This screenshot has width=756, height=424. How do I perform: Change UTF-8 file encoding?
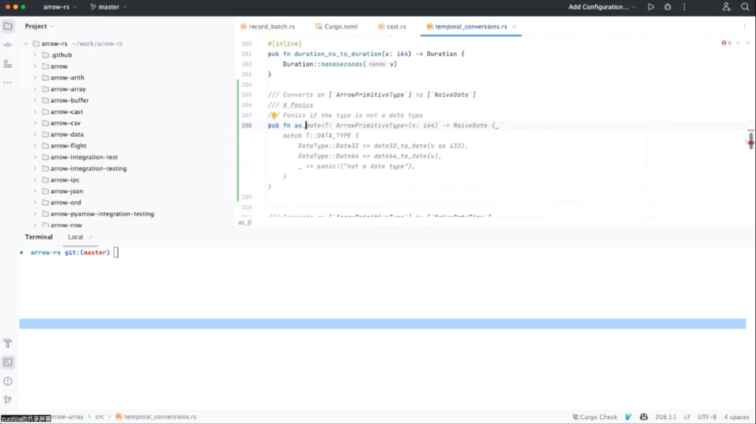(x=707, y=417)
